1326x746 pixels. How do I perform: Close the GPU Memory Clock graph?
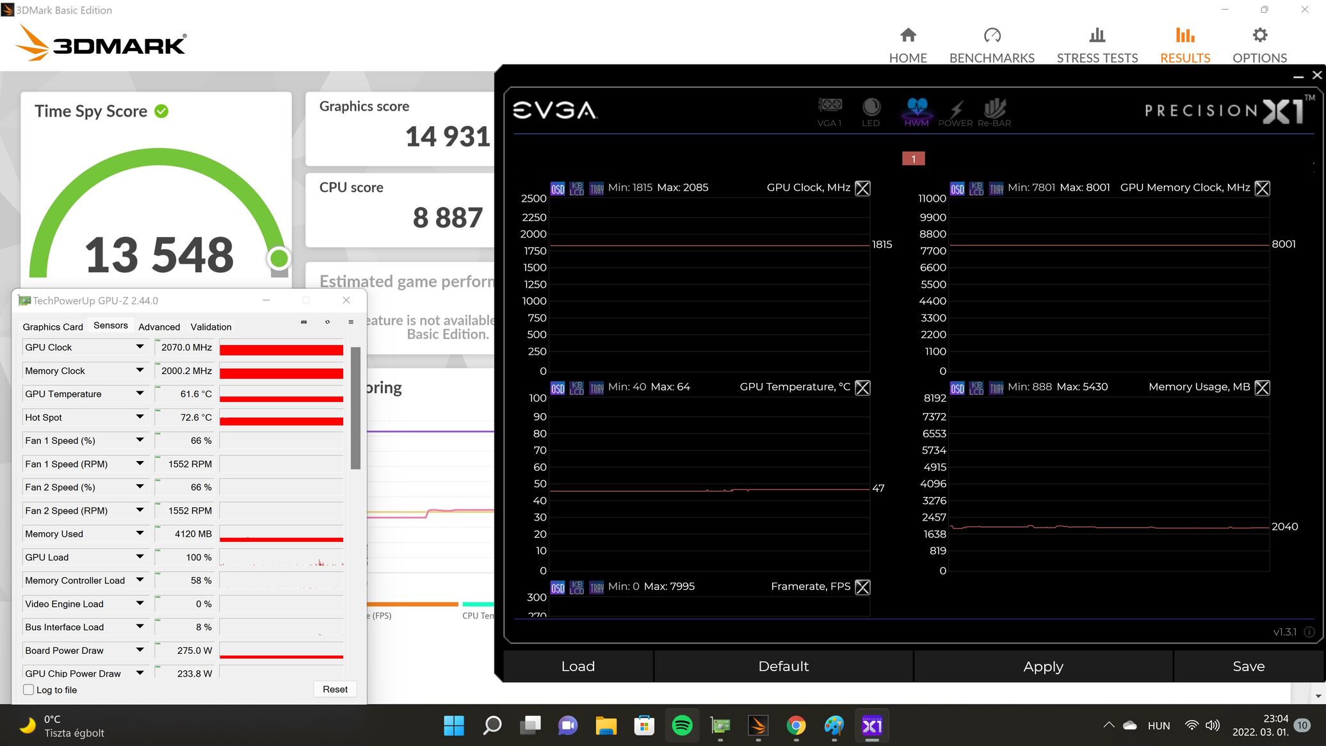tap(1262, 188)
